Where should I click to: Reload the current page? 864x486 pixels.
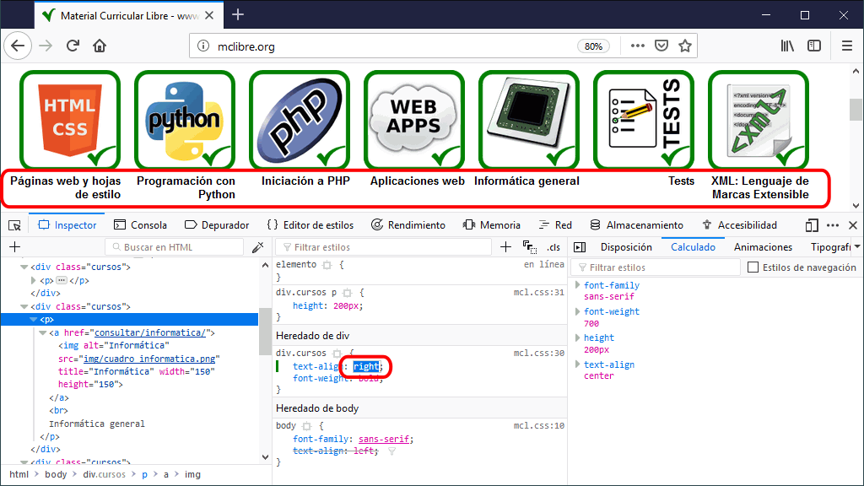coord(73,46)
